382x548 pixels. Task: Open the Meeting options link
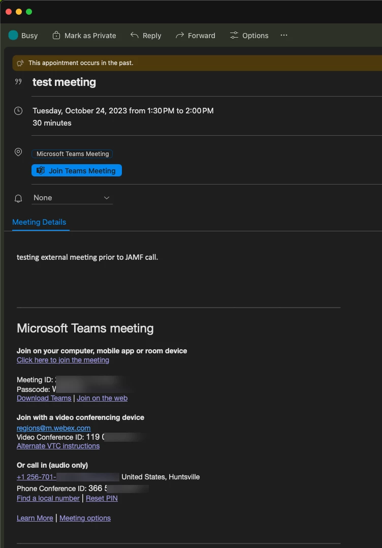[x=85, y=518]
